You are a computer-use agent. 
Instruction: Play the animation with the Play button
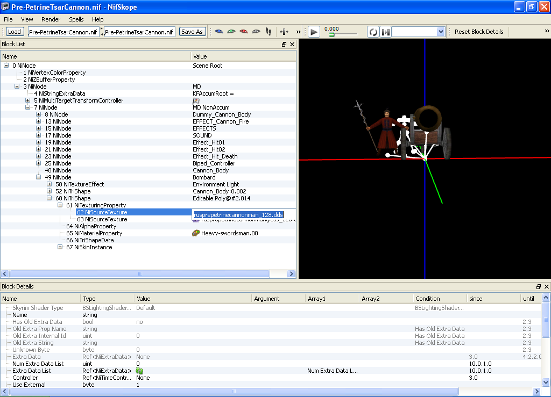(x=314, y=32)
